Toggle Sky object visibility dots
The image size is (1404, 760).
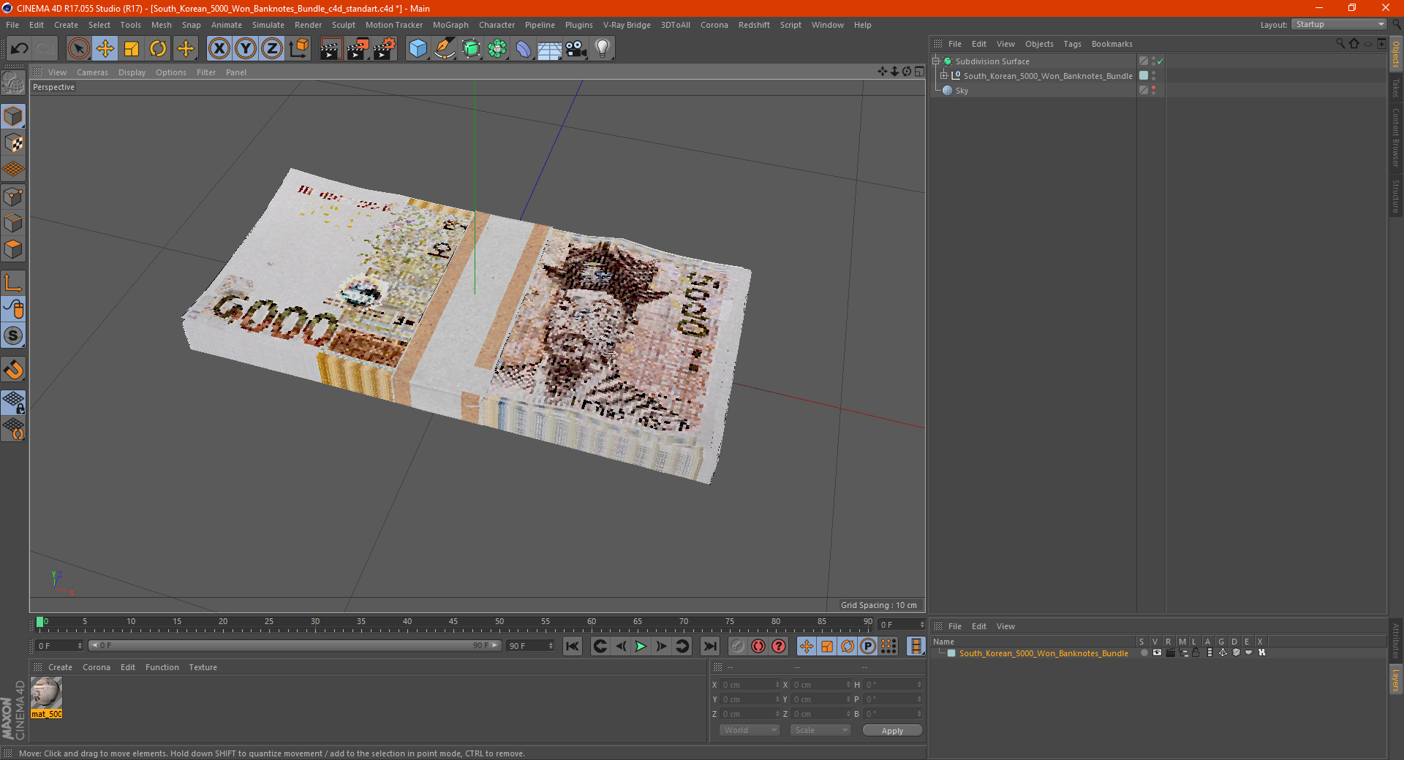(x=1153, y=91)
